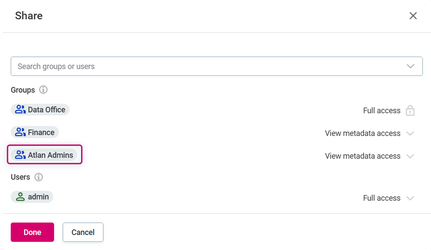431x250 pixels.
Task: Expand the access dropdown for Finance
Action: (x=410, y=133)
